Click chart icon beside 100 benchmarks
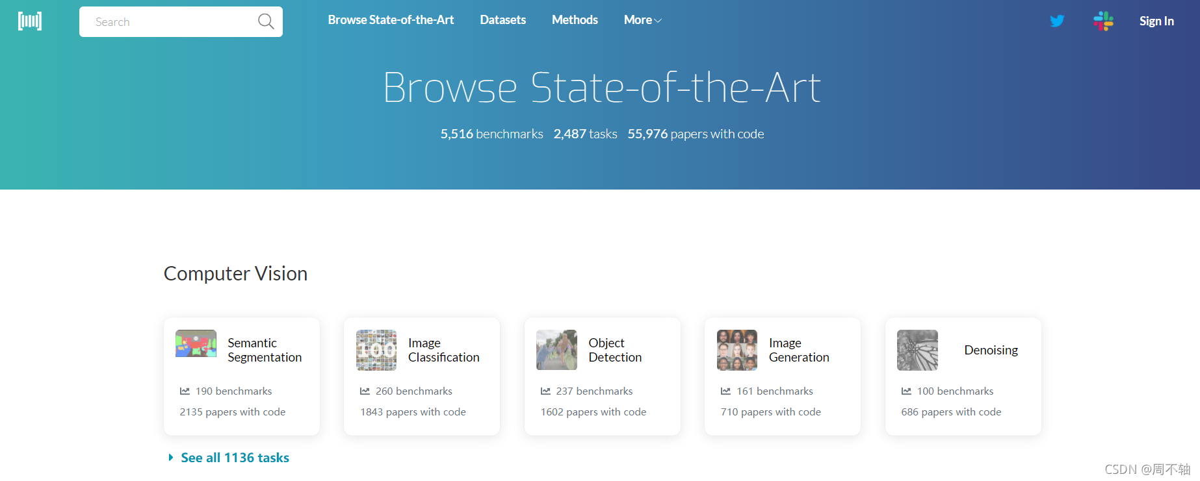This screenshot has height=481, width=1200. click(906, 391)
